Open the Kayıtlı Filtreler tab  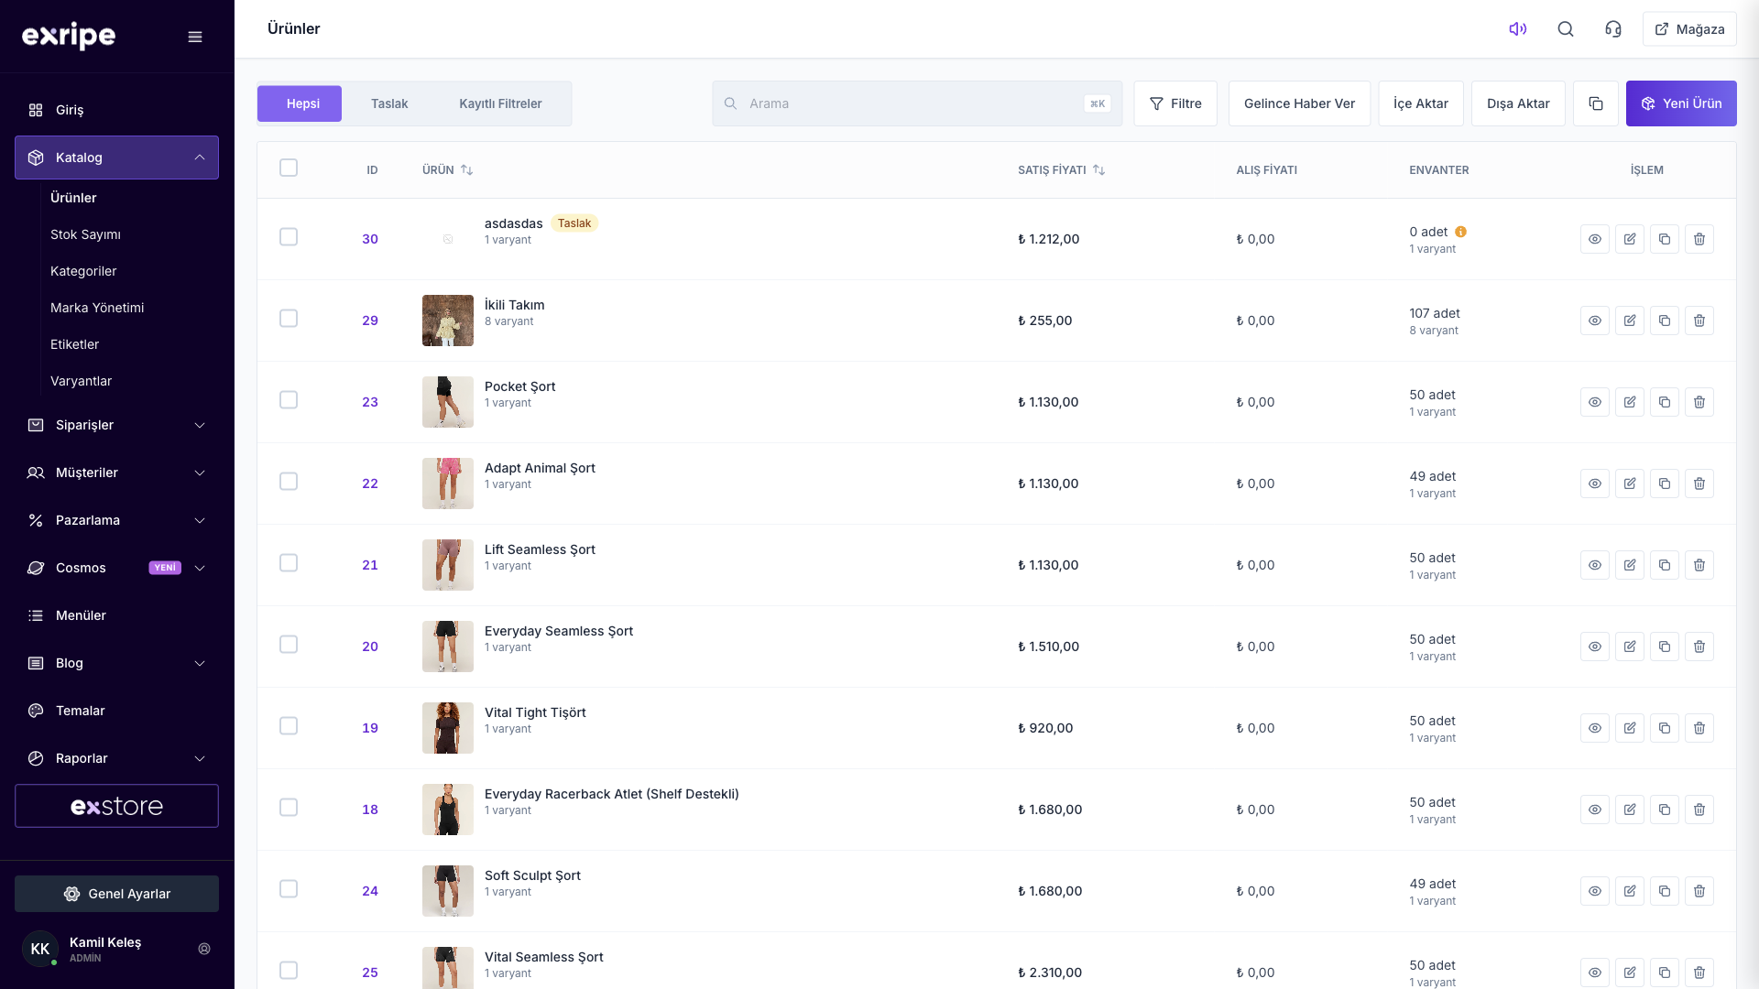click(x=500, y=103)
